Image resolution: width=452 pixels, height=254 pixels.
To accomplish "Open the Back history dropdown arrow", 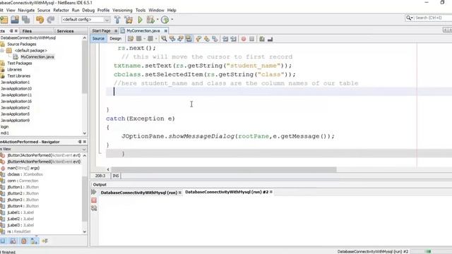I will click(x=144, y=39).
